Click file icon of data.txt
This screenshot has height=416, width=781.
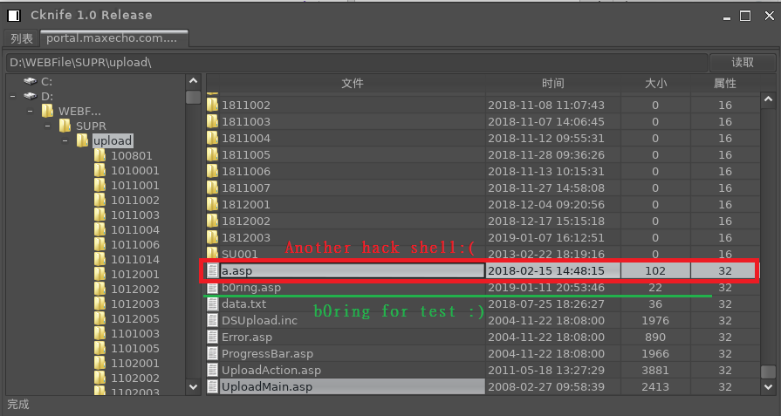[x=213, y=303]
